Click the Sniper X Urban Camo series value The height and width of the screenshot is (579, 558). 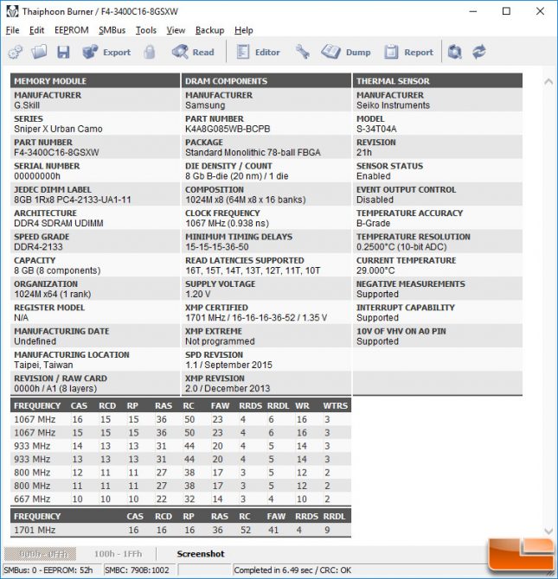click(58, 129)
